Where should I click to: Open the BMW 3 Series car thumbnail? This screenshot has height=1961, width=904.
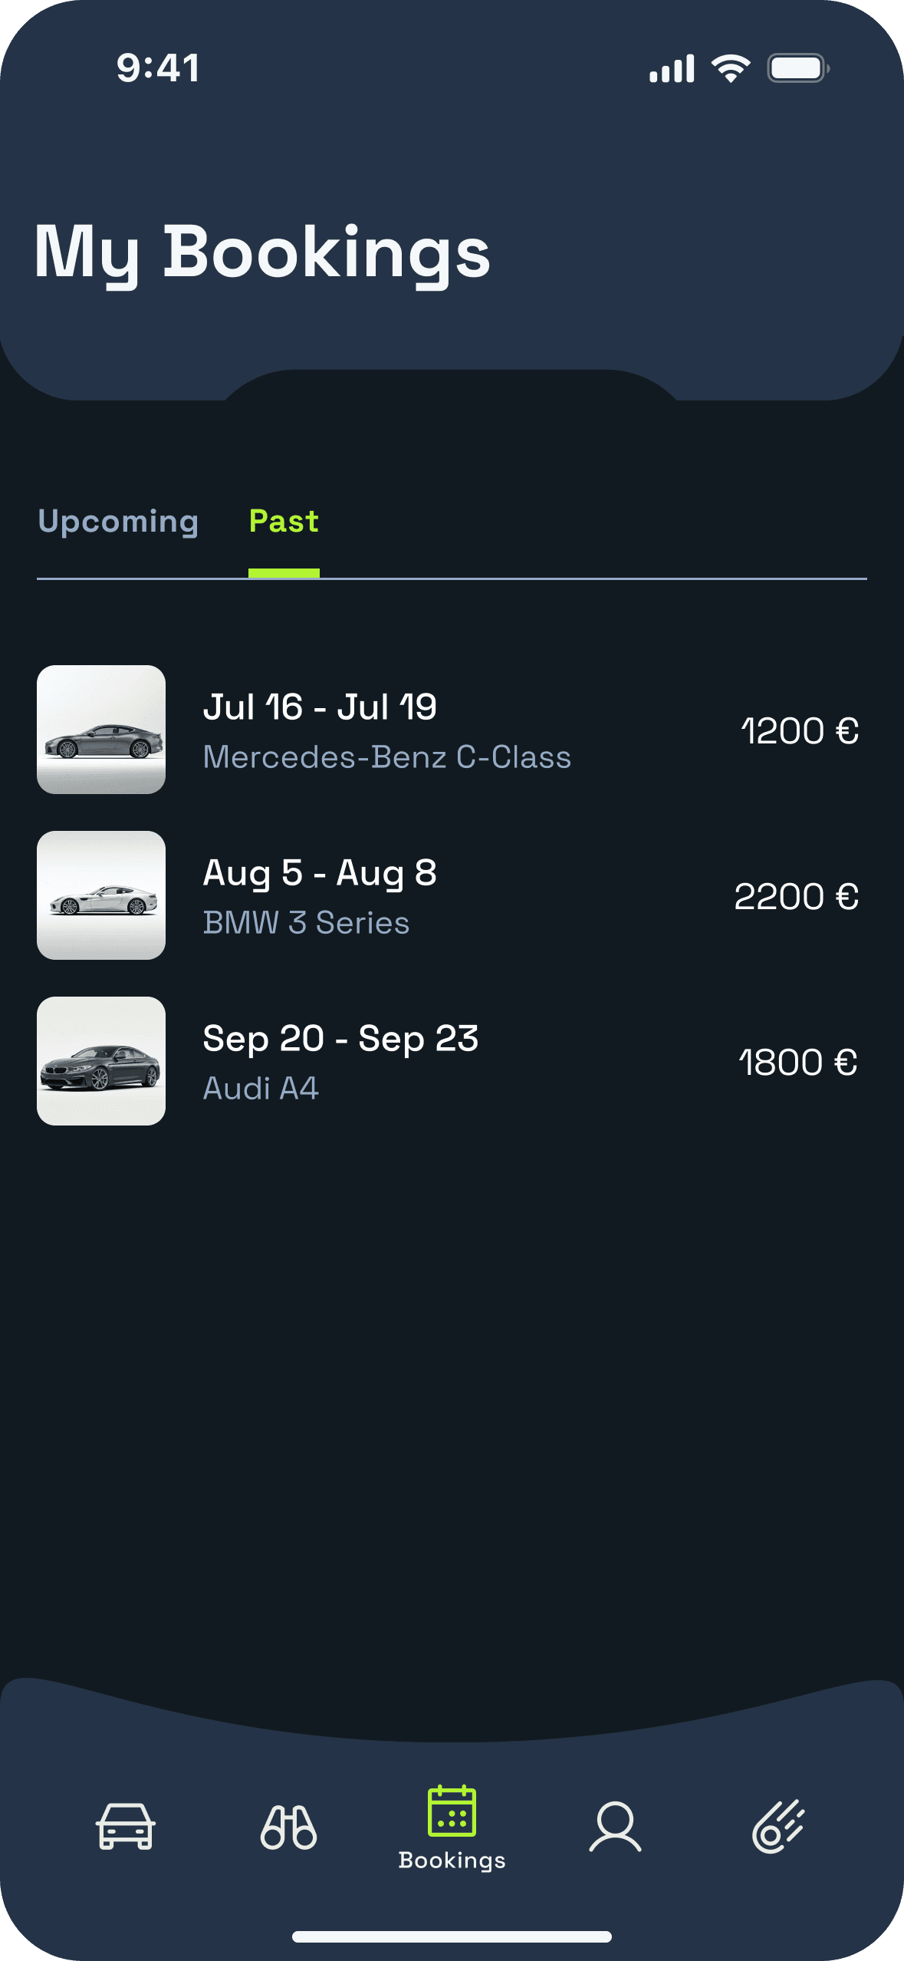point(101,895)
